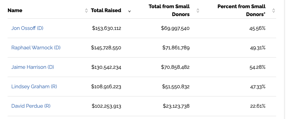
Task: Click Perdue's $23,123,738 small donor cell
Action: (x=176, y=106)
